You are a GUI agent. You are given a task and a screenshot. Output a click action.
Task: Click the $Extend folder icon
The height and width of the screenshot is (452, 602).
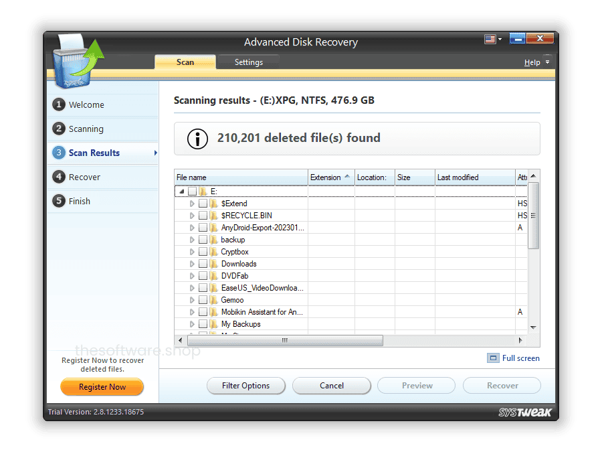coord(213,204)
